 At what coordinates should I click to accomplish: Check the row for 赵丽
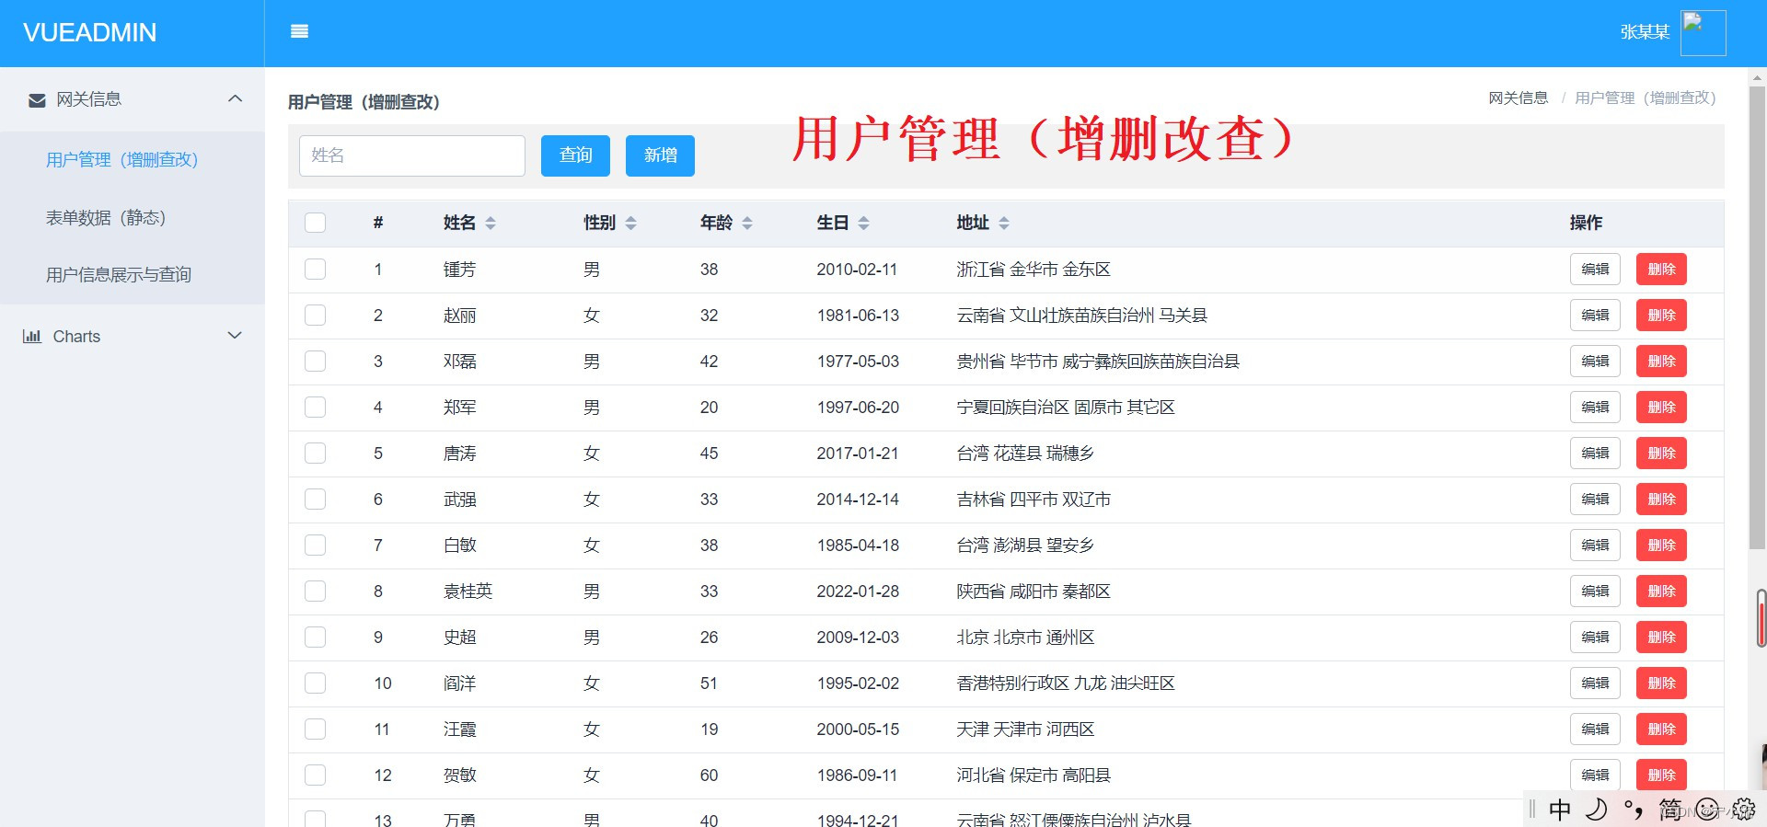click(316, 315)
